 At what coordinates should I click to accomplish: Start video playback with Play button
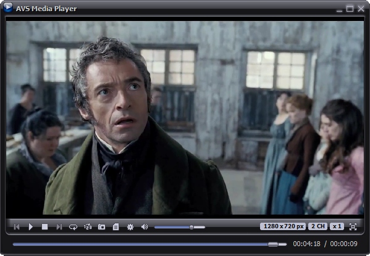tap(31, 227)
